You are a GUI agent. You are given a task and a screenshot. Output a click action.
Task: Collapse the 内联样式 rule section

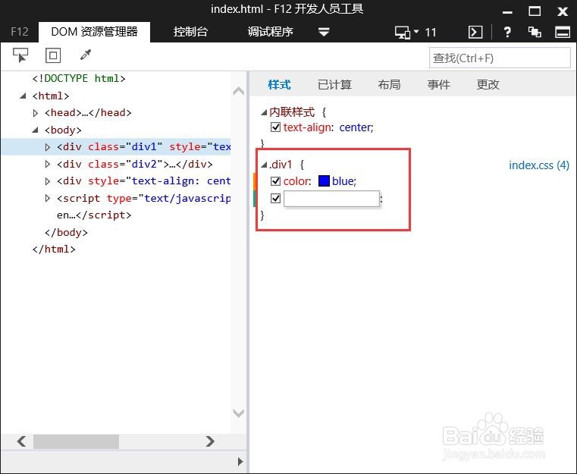(264, 112)
